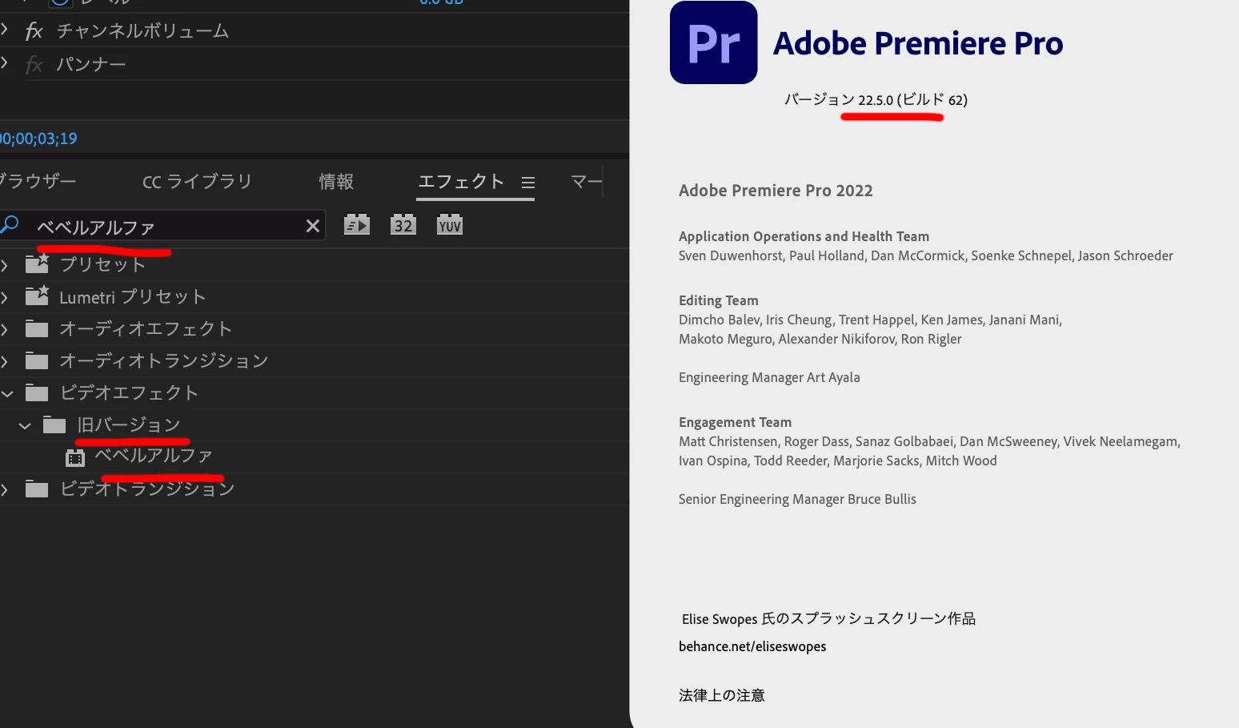Click Application Operations and Health Team heading

pos(804,236)
